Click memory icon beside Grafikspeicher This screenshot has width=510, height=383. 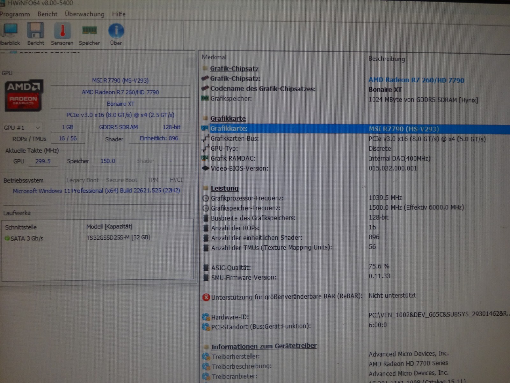coord(205,98)
